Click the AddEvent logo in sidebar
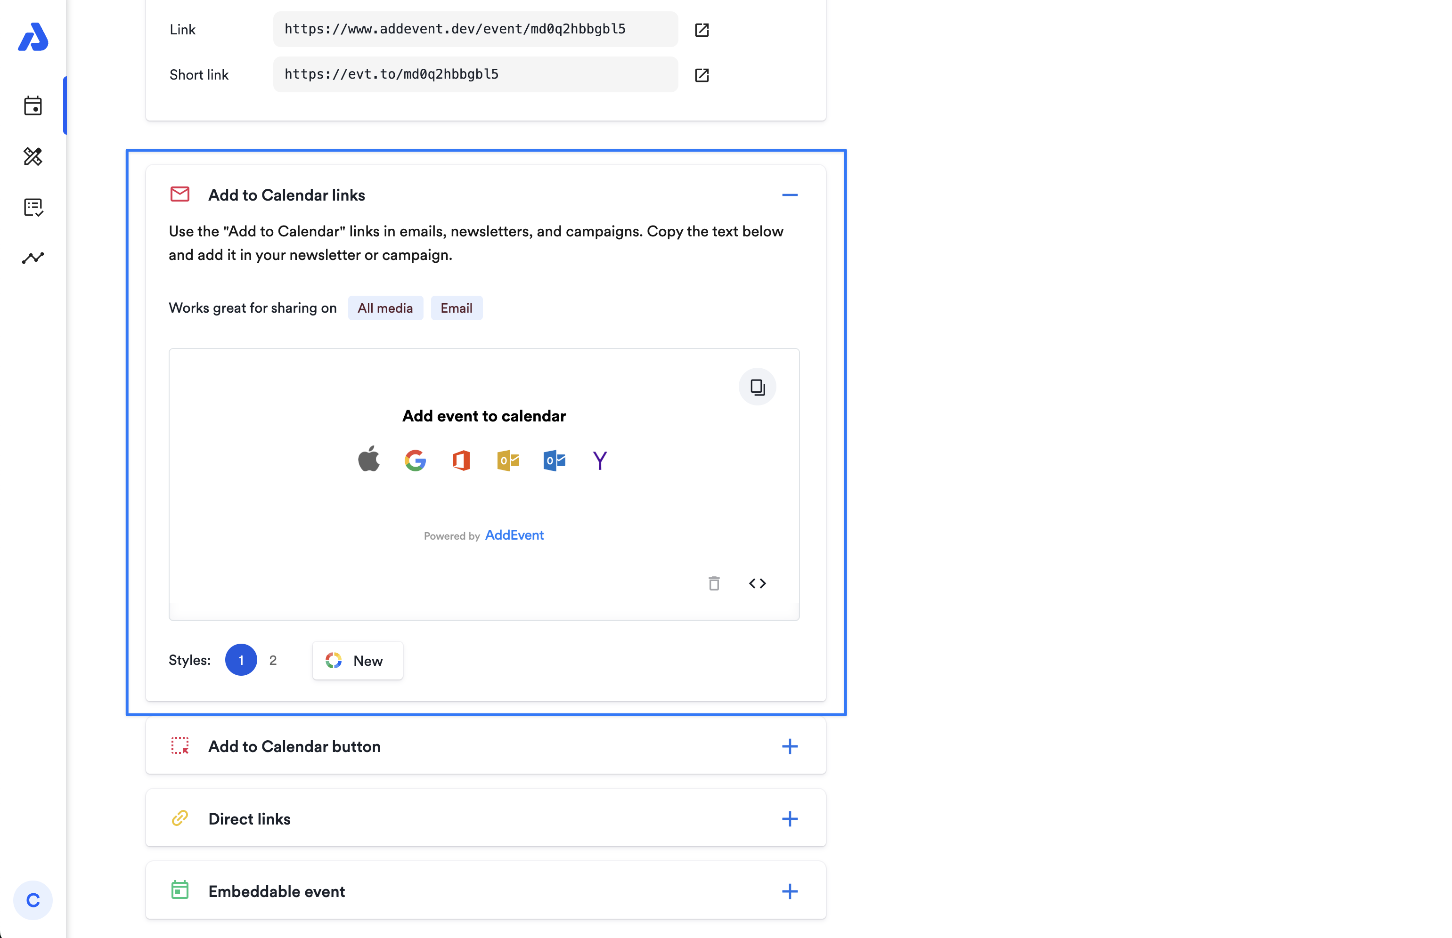Screen dimensions: 1452x938 tap(33, 37)
